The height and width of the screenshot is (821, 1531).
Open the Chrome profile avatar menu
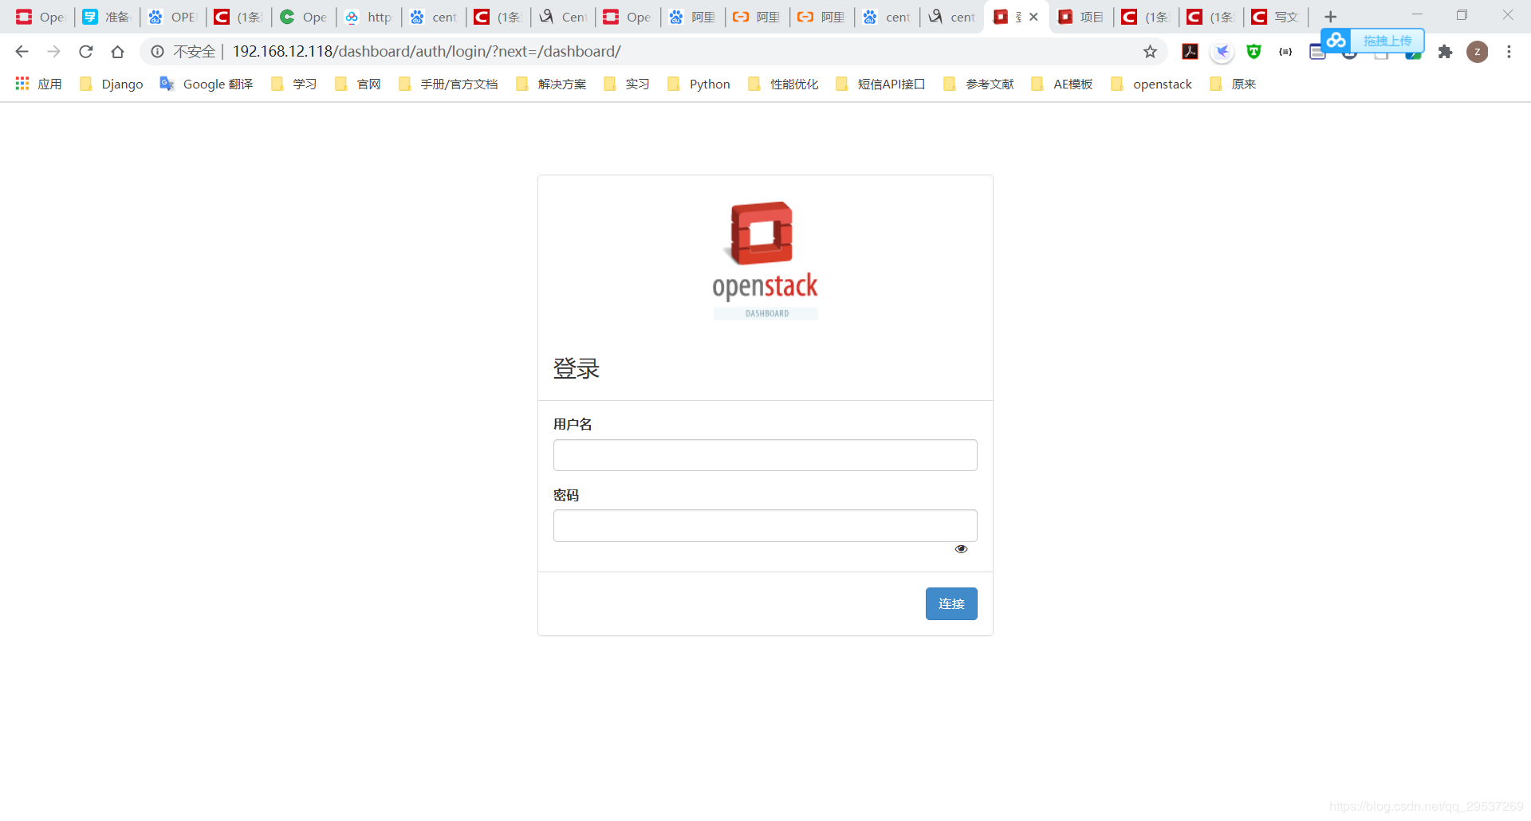pyautogui.click(x=1478, y=51)
